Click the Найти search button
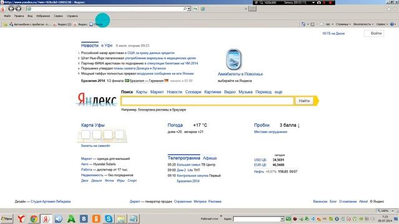Viewport: 399px width, 224px height. point(304,101)
